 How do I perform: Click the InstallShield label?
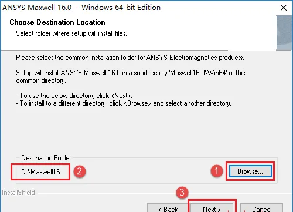18,193
